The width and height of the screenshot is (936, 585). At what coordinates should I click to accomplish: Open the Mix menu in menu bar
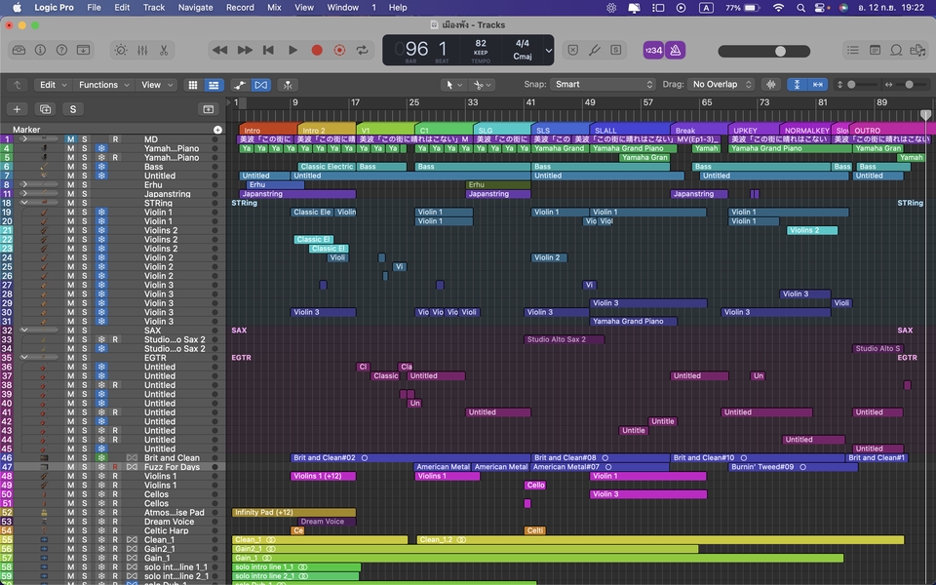click(276, 7)
